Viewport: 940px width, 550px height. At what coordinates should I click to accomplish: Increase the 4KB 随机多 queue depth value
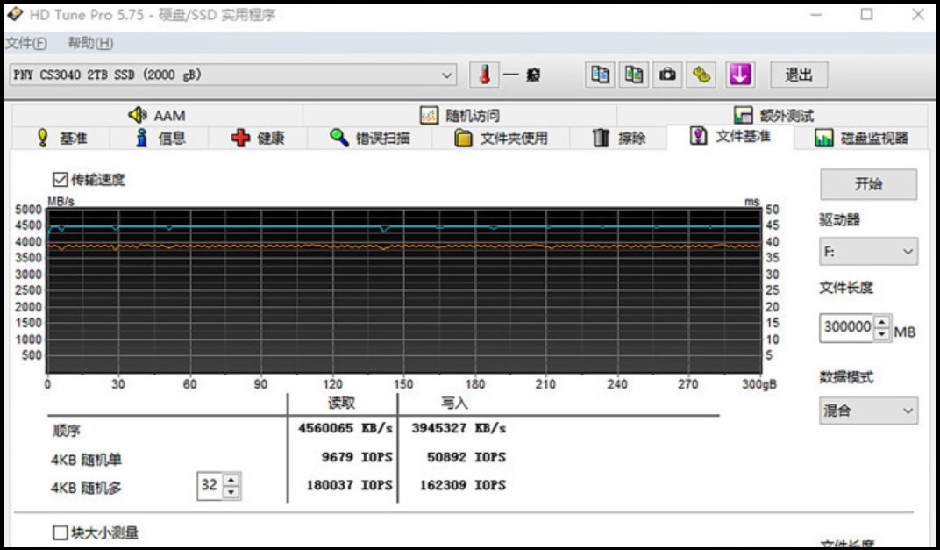(231, 480)
